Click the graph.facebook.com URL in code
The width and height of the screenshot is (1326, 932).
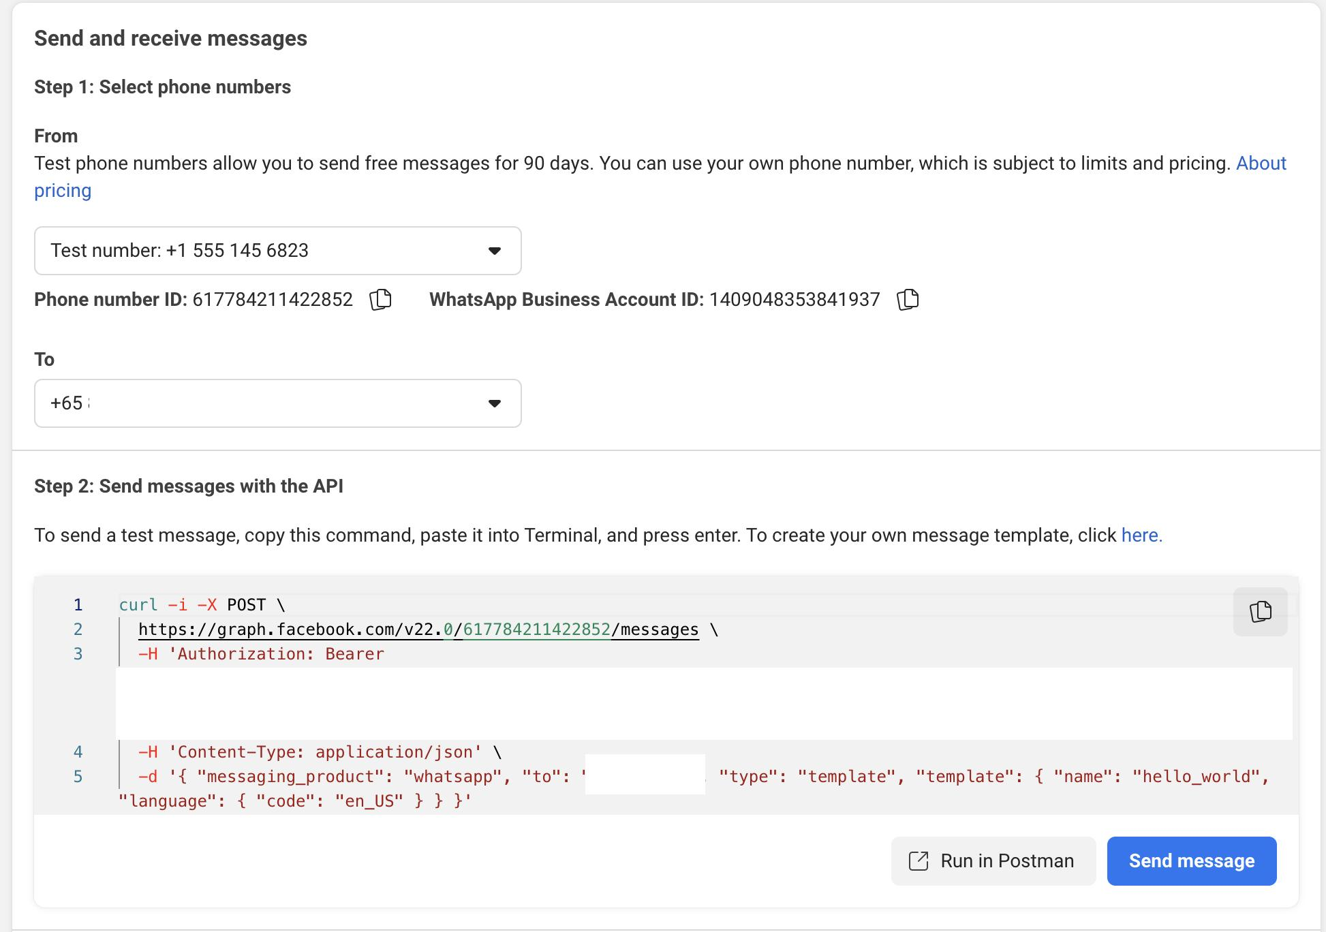tap(418, 630)
